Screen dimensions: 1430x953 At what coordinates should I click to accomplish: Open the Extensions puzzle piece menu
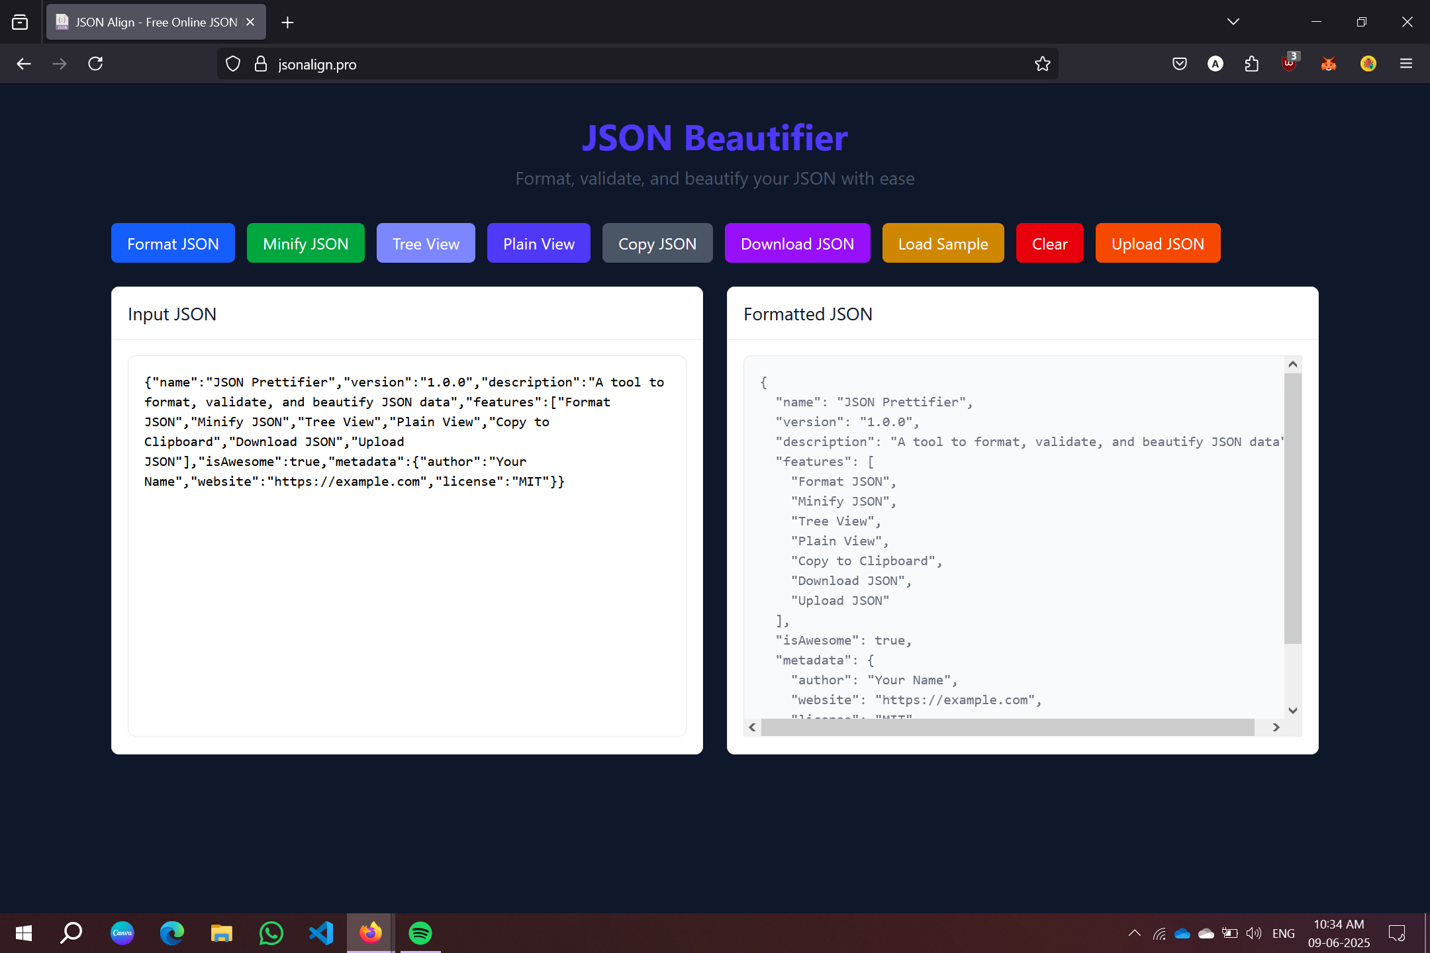point(1251,64)
